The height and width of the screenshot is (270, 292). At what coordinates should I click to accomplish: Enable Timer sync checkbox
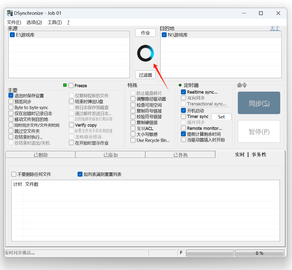(x=183, y=116)
